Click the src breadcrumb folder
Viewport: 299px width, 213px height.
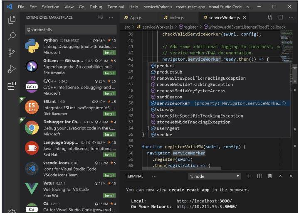pos(127,27)
